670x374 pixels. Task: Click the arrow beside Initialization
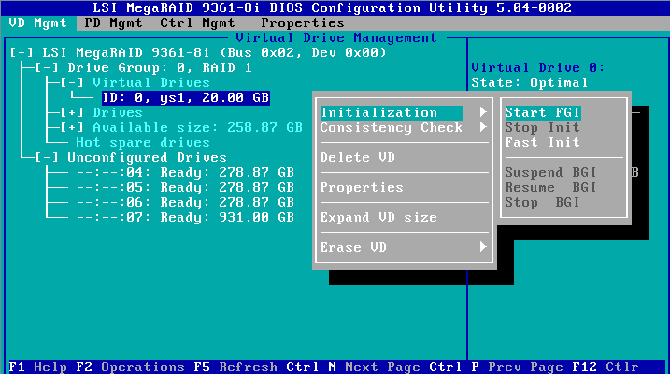pyautogui.click(x=483, y=112)
